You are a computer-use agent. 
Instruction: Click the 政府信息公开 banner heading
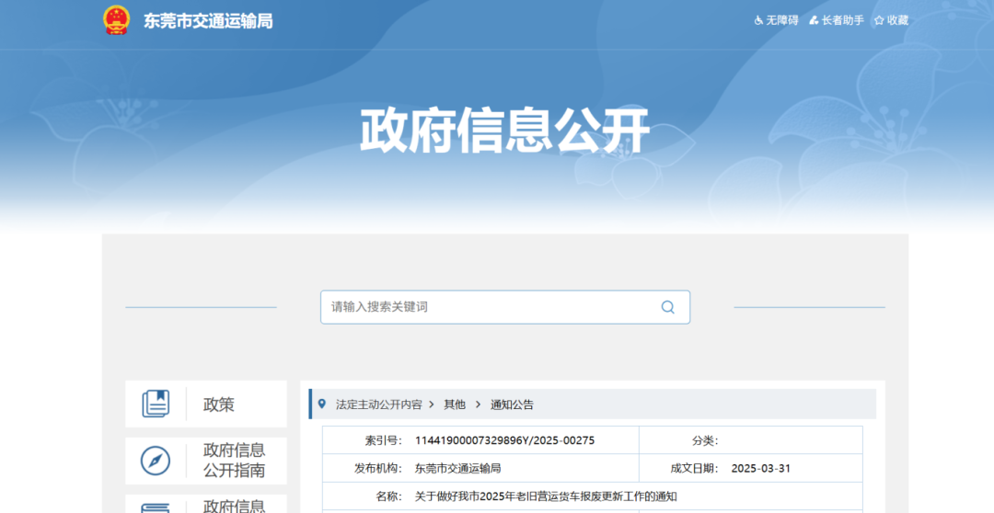(x=505, y=131)
